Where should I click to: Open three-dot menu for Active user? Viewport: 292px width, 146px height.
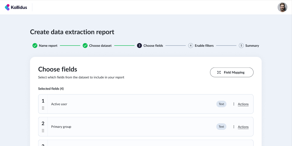pos(234,104)
